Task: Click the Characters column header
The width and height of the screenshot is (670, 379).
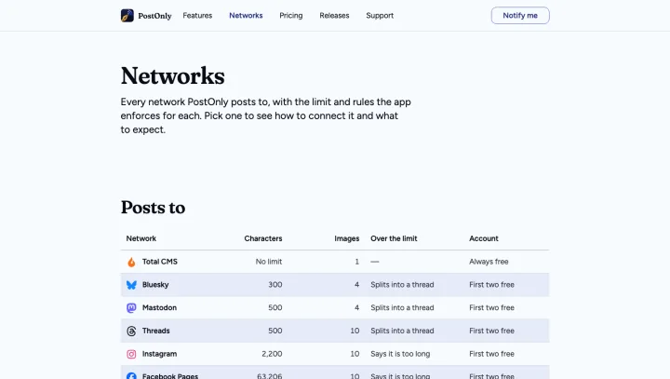Action: (263, 238)
